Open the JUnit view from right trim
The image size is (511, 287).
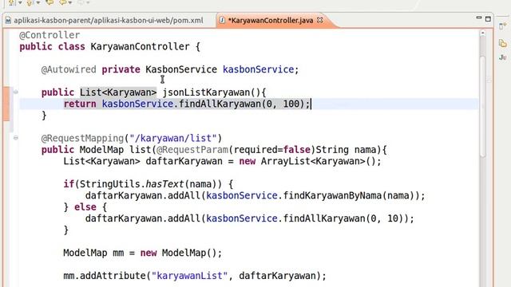(503, 57)
